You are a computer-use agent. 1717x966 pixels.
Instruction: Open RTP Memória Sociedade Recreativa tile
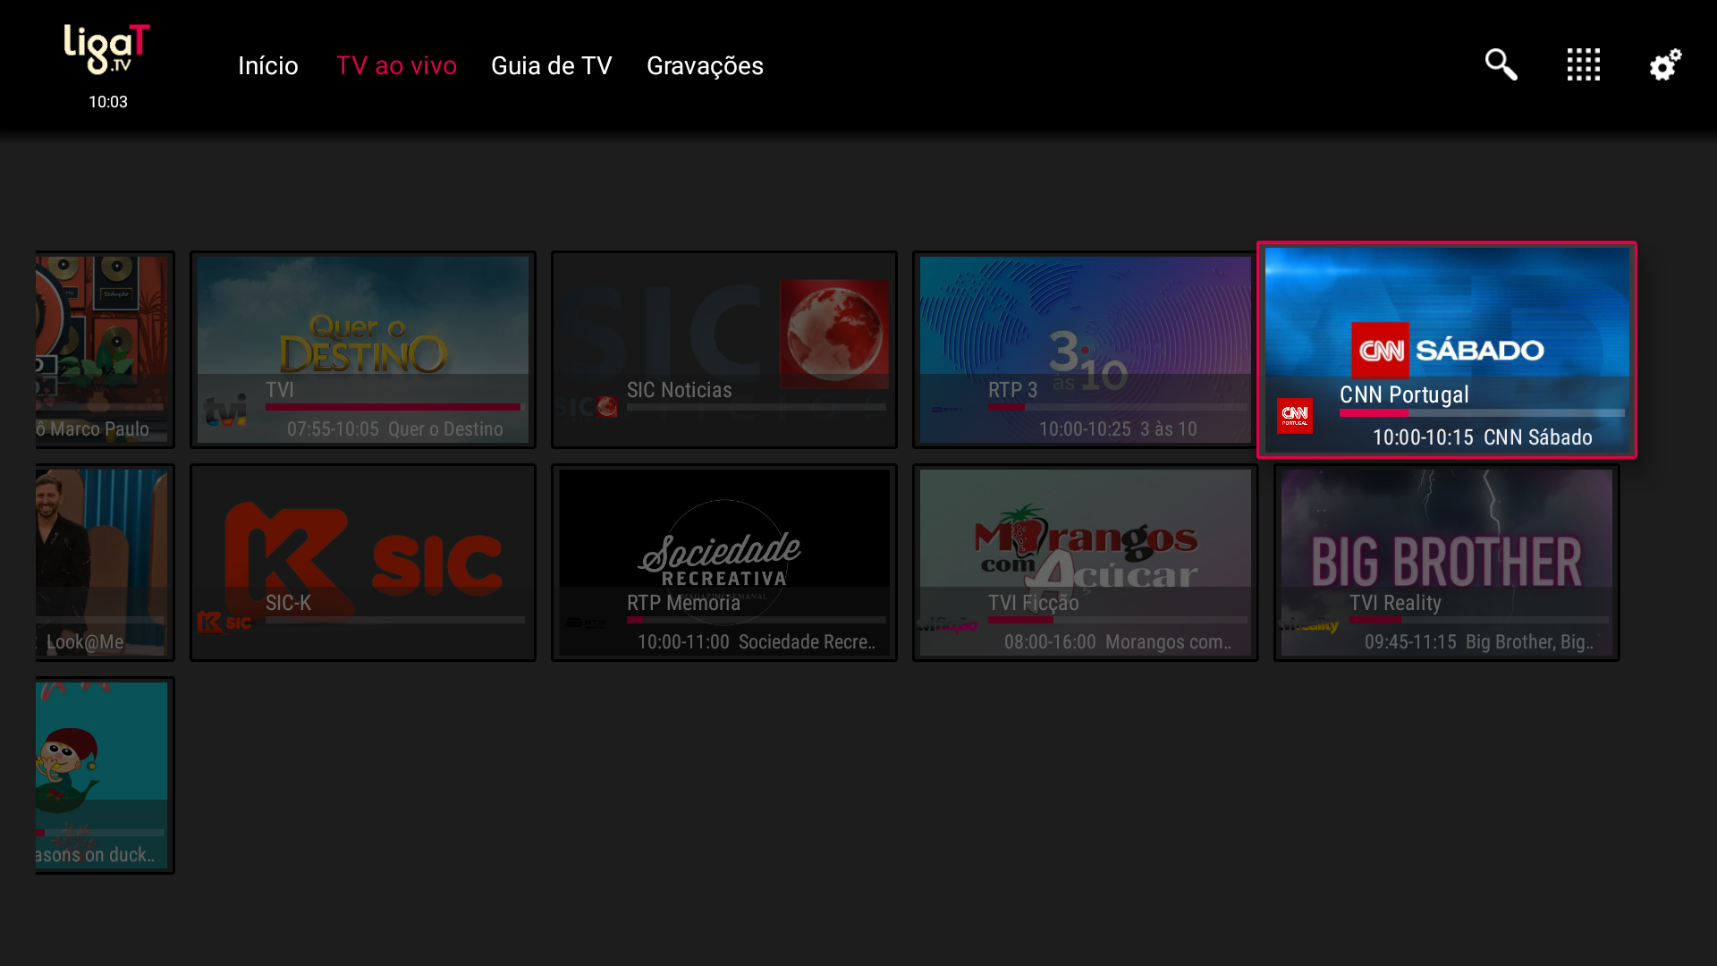coord(724,563)
